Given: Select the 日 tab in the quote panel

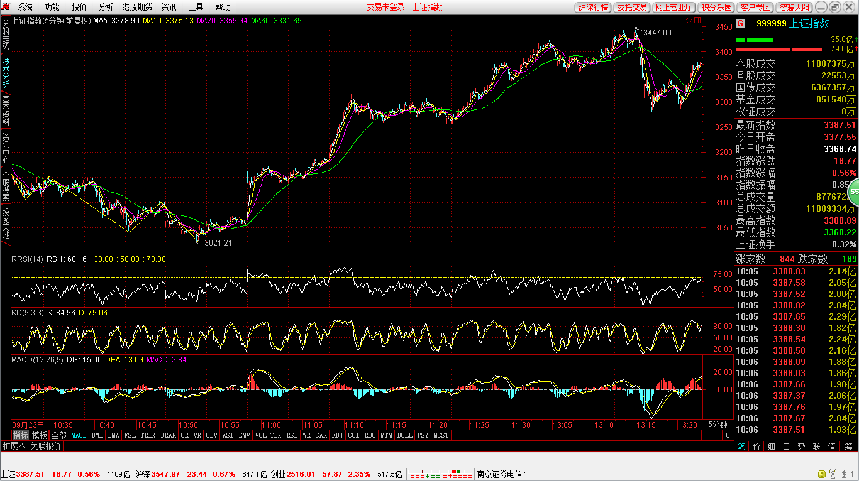Looking at the screenshot, I should [x=786, y=446].
